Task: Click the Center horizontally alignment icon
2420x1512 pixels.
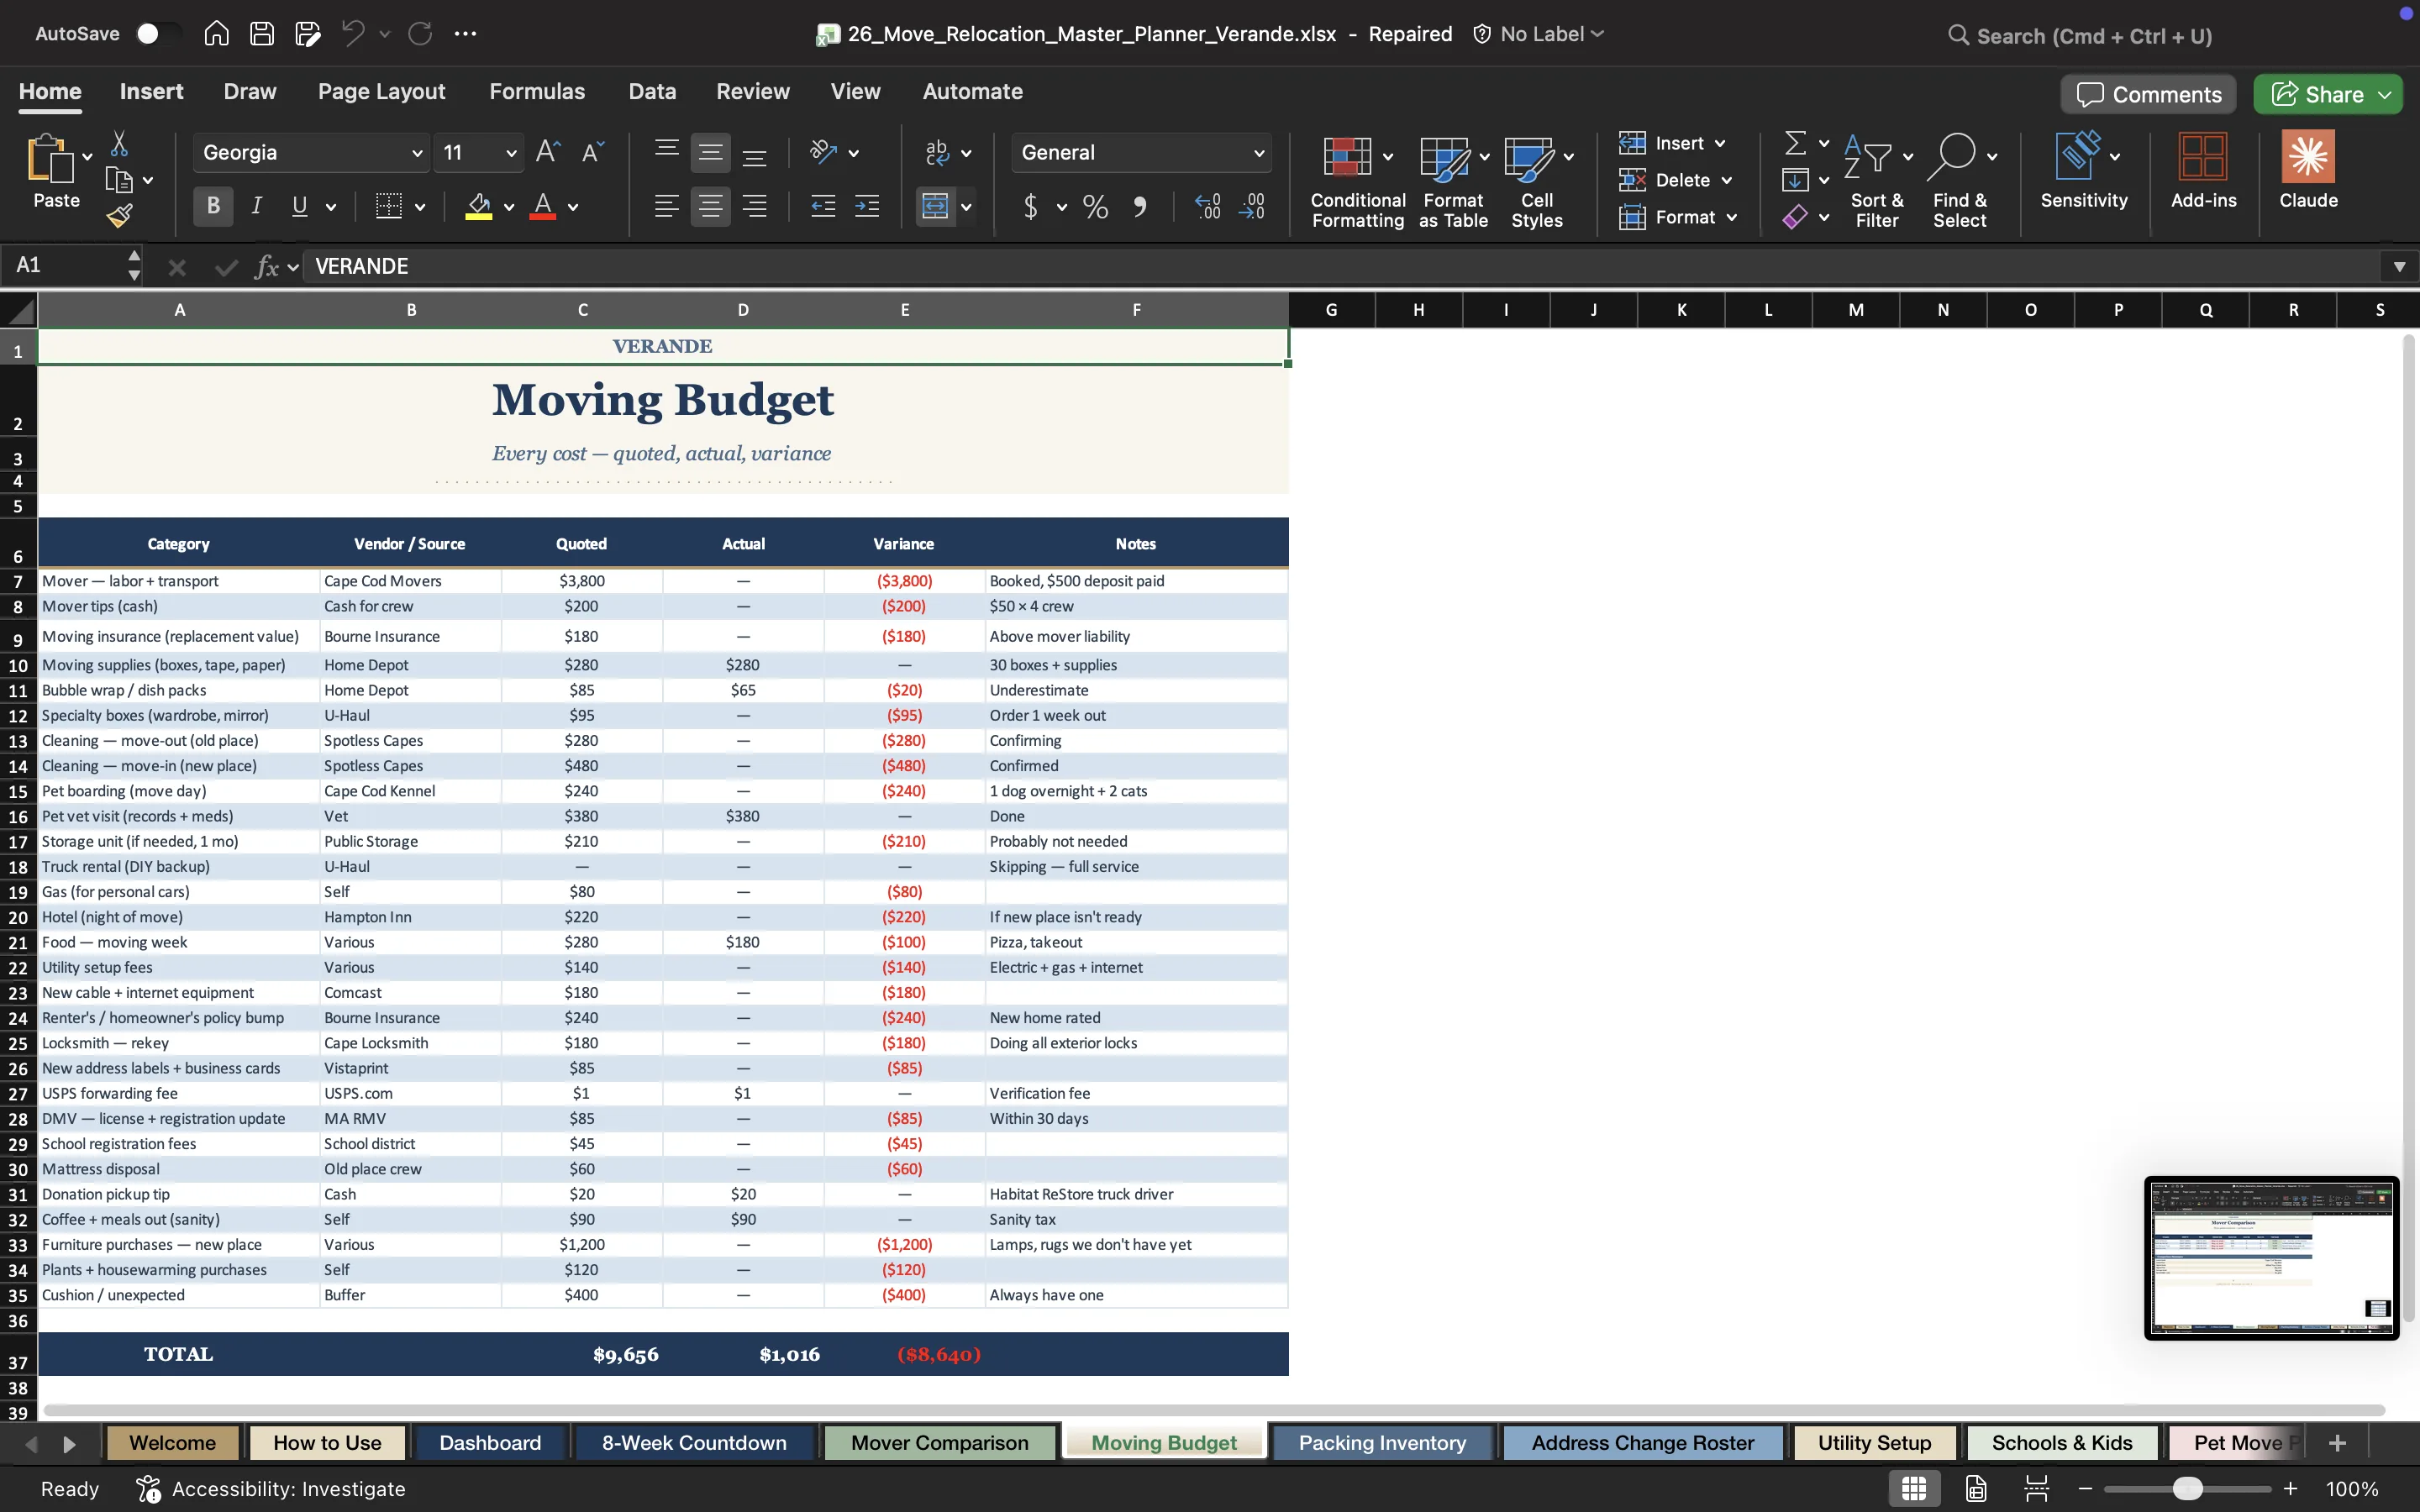Action: coord(710,207)
